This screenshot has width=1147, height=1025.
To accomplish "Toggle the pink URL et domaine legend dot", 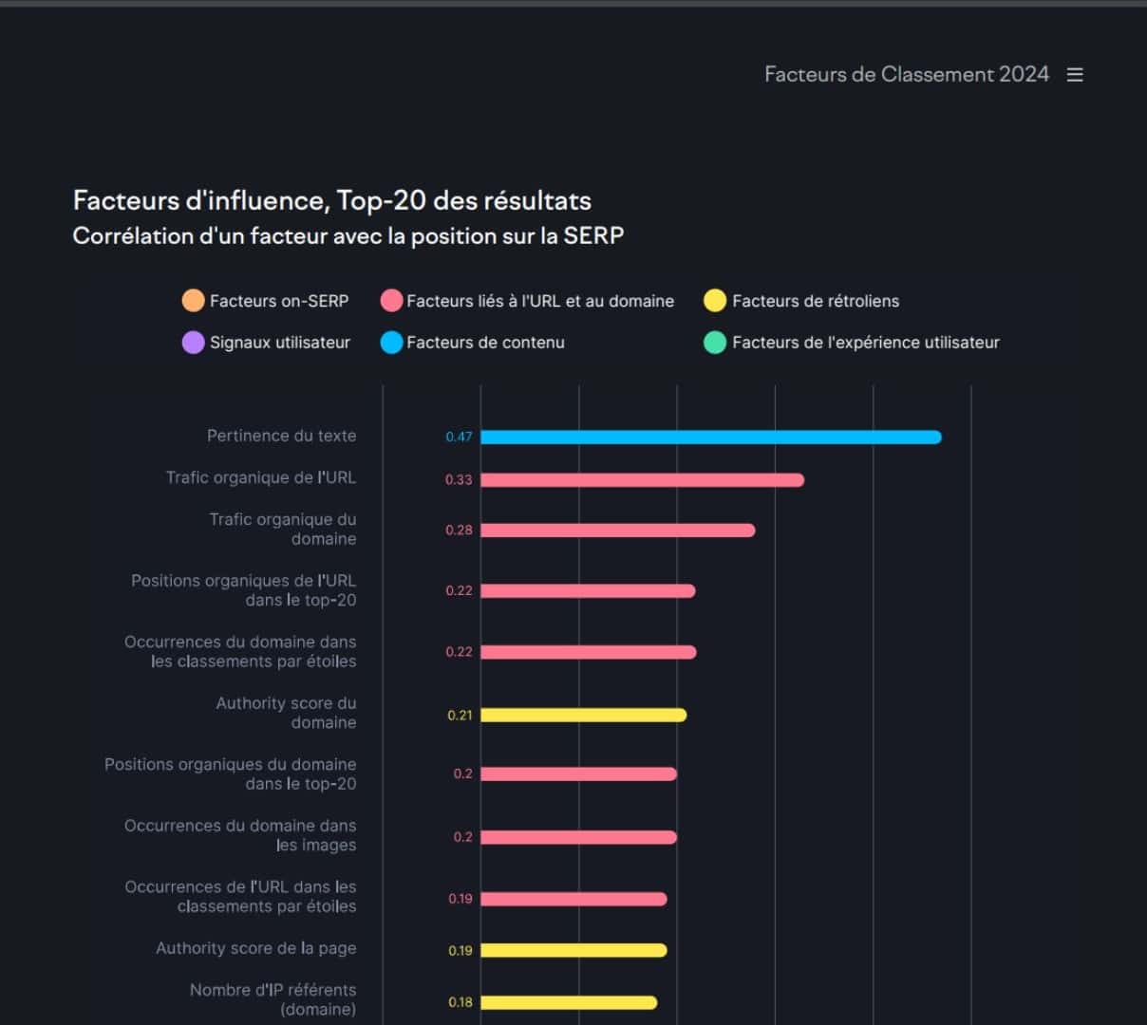I will click(391, 301).
